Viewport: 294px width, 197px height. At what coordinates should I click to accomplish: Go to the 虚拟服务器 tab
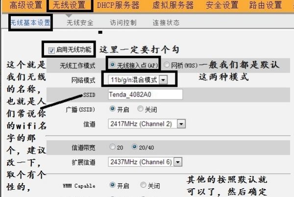click(x=173, y=5)
